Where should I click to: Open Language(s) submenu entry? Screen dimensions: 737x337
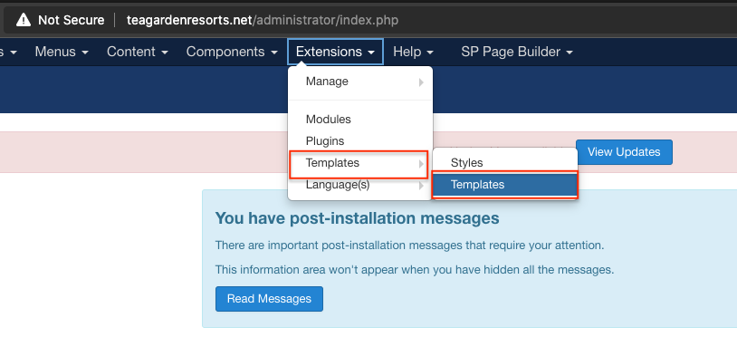click(x=360, y=185)
